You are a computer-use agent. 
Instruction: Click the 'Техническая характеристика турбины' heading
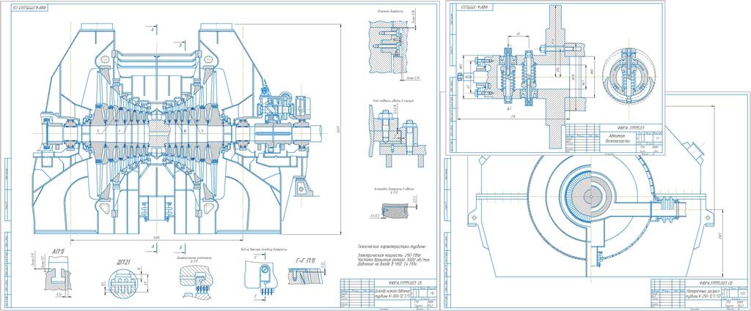point(391,247)
